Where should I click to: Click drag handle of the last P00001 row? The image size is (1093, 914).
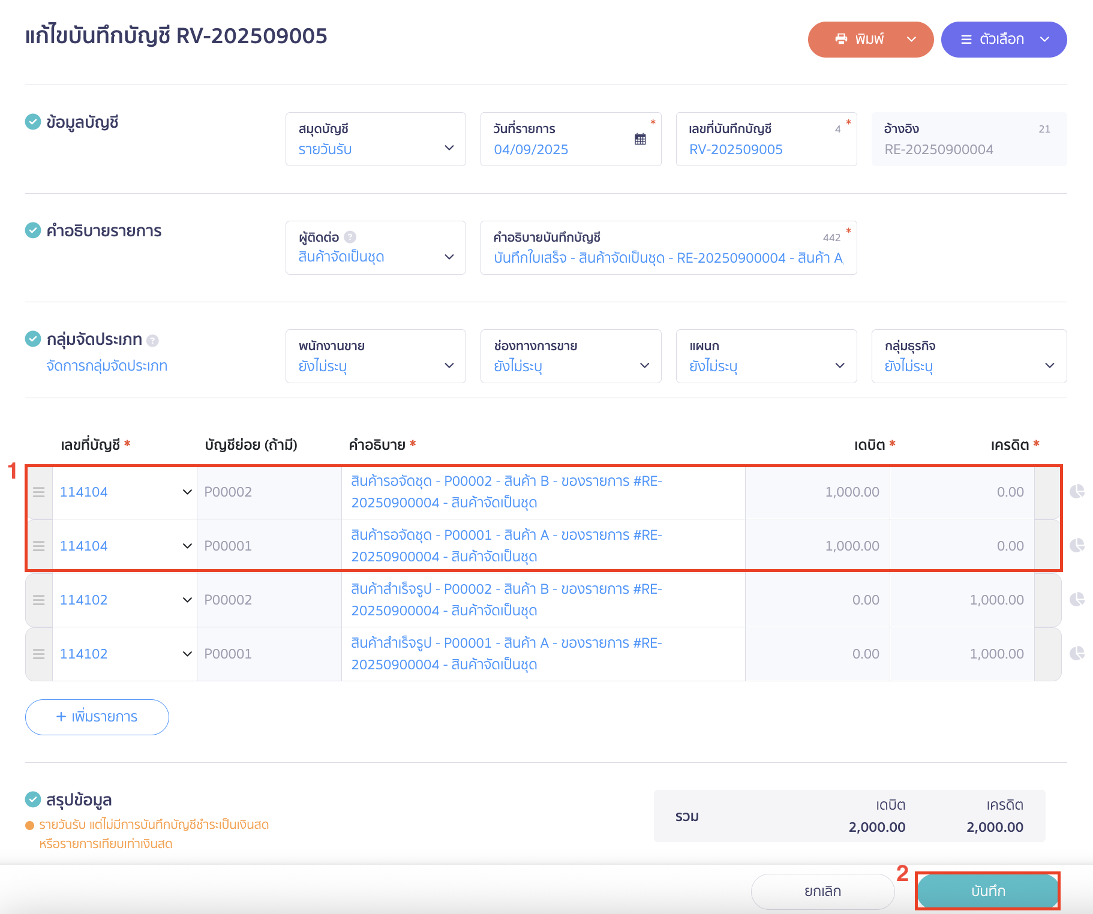pos(39,654)
